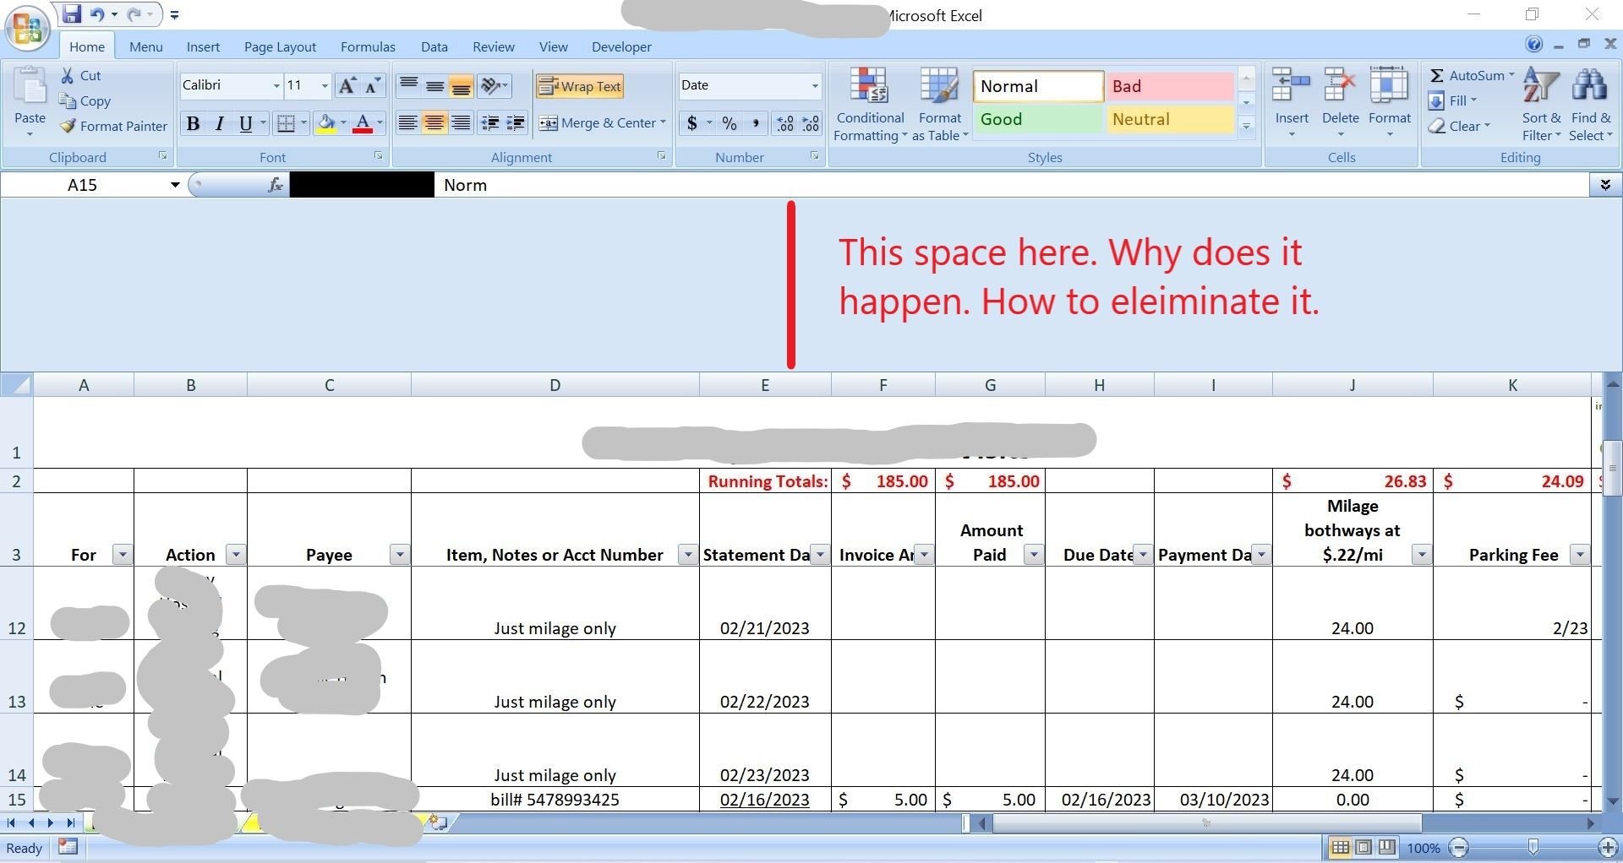
Task: Toggle italic formatting
Action: point(220,123)
